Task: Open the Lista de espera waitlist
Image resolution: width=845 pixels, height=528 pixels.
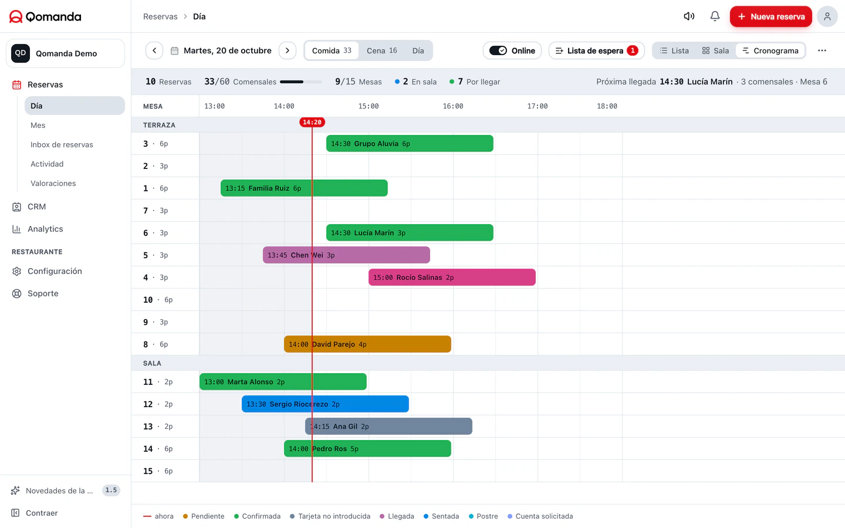Action: click(597, 50)
